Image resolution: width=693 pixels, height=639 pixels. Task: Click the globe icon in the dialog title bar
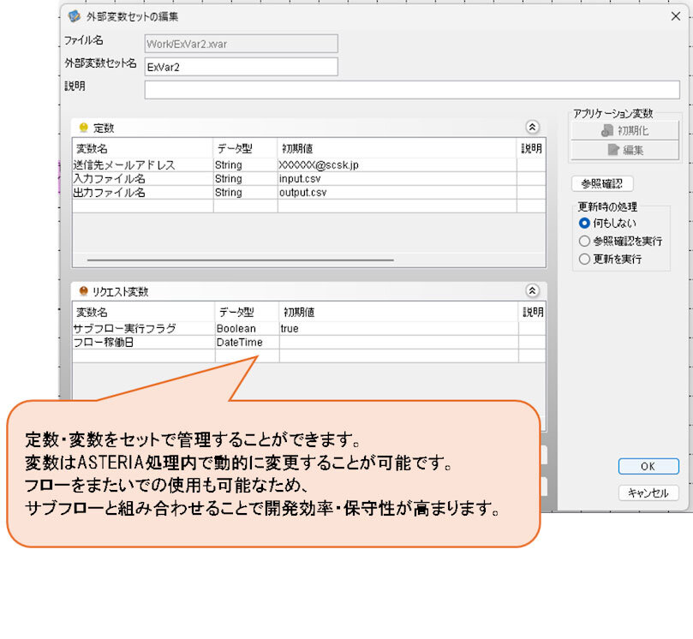point(75,16)
